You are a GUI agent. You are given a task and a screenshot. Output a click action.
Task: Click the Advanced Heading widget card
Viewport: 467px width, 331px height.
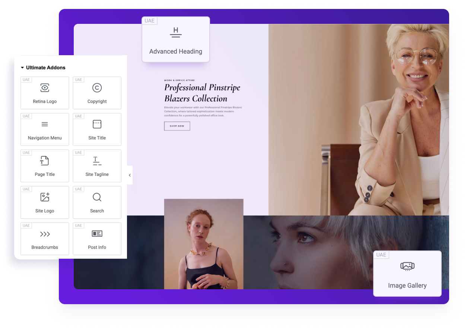tap(176, 40)
